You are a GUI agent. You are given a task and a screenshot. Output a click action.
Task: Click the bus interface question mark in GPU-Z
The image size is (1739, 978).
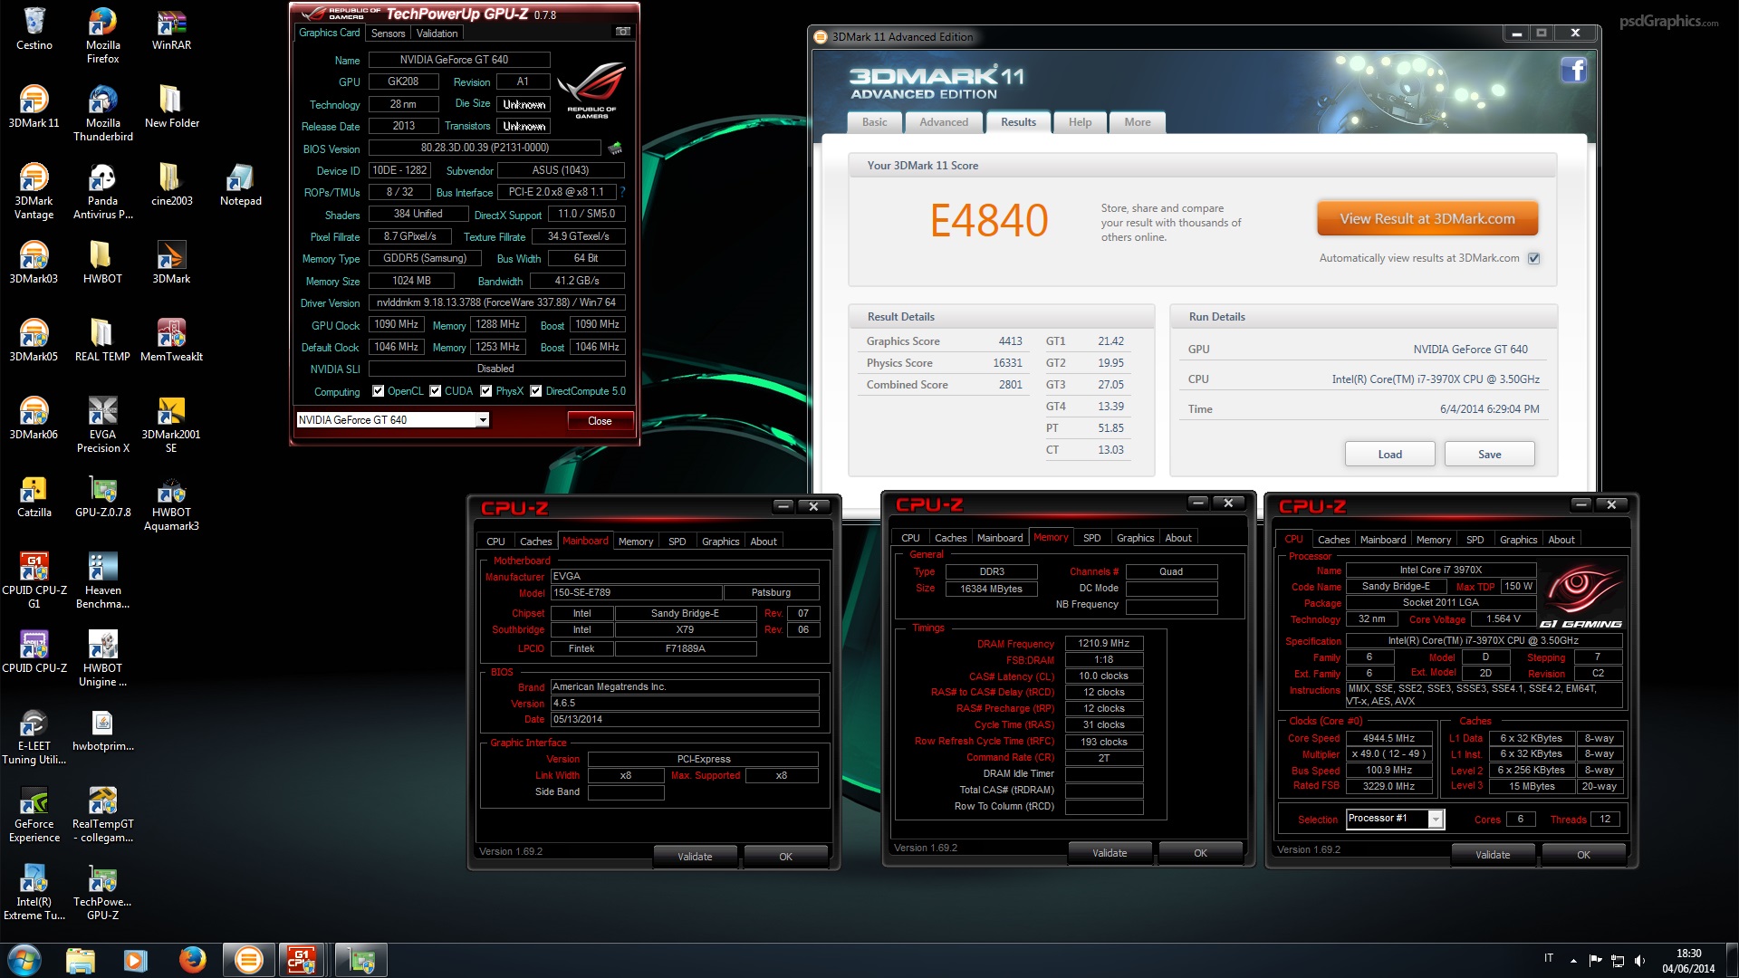click(x=622, y=192)
